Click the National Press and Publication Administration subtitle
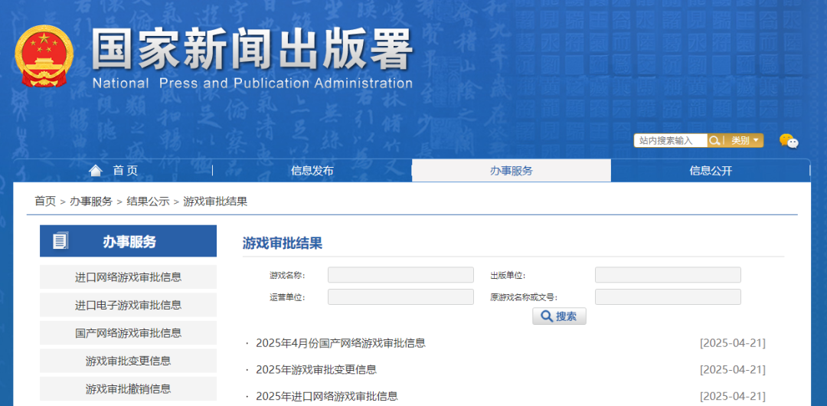This screenshot has width=827, height=406. coord(252,83)
